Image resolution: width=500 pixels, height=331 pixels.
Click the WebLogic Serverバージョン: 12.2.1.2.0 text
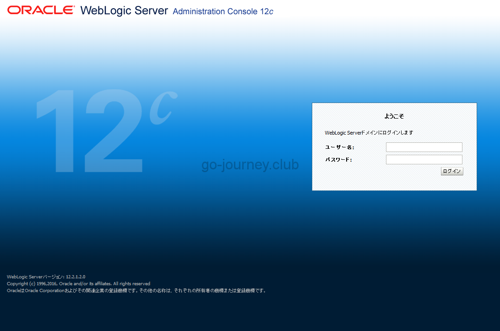46,277
